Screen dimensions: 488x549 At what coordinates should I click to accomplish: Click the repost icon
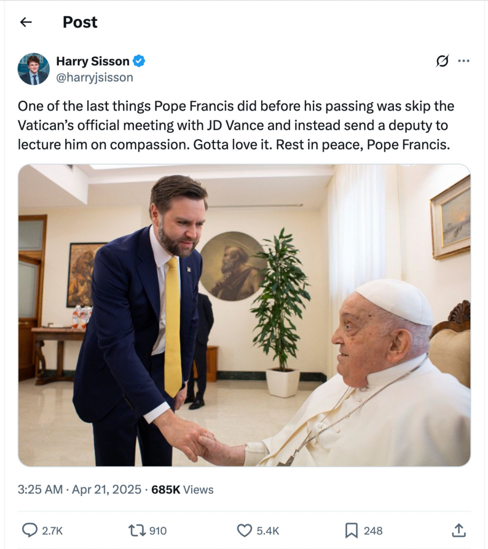pos(138,530)
